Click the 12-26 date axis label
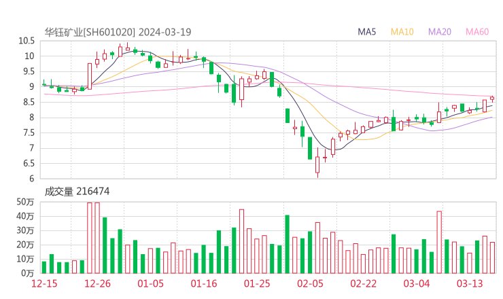503x299 pixels. click(97, 283)
